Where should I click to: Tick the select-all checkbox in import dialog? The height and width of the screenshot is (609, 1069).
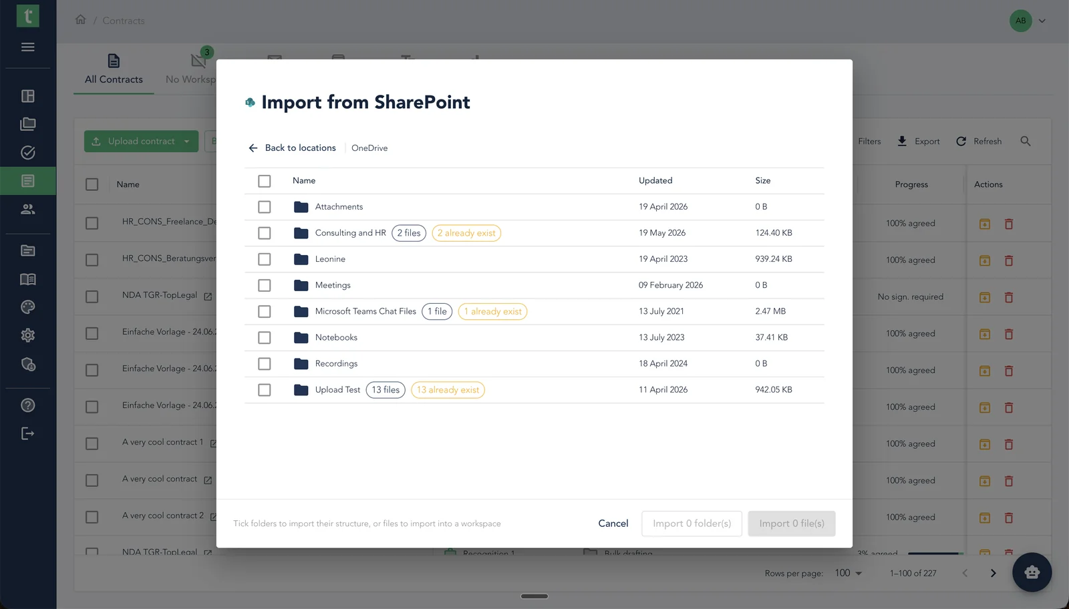[265, 181]
